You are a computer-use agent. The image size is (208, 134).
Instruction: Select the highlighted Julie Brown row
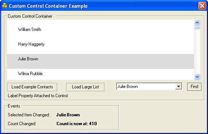100,61
